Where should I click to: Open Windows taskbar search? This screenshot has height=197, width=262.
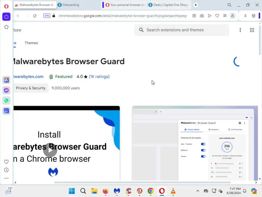pos(83,191)
